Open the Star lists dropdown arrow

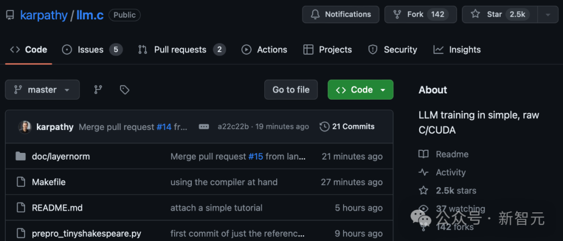click(x=548, y=15)
